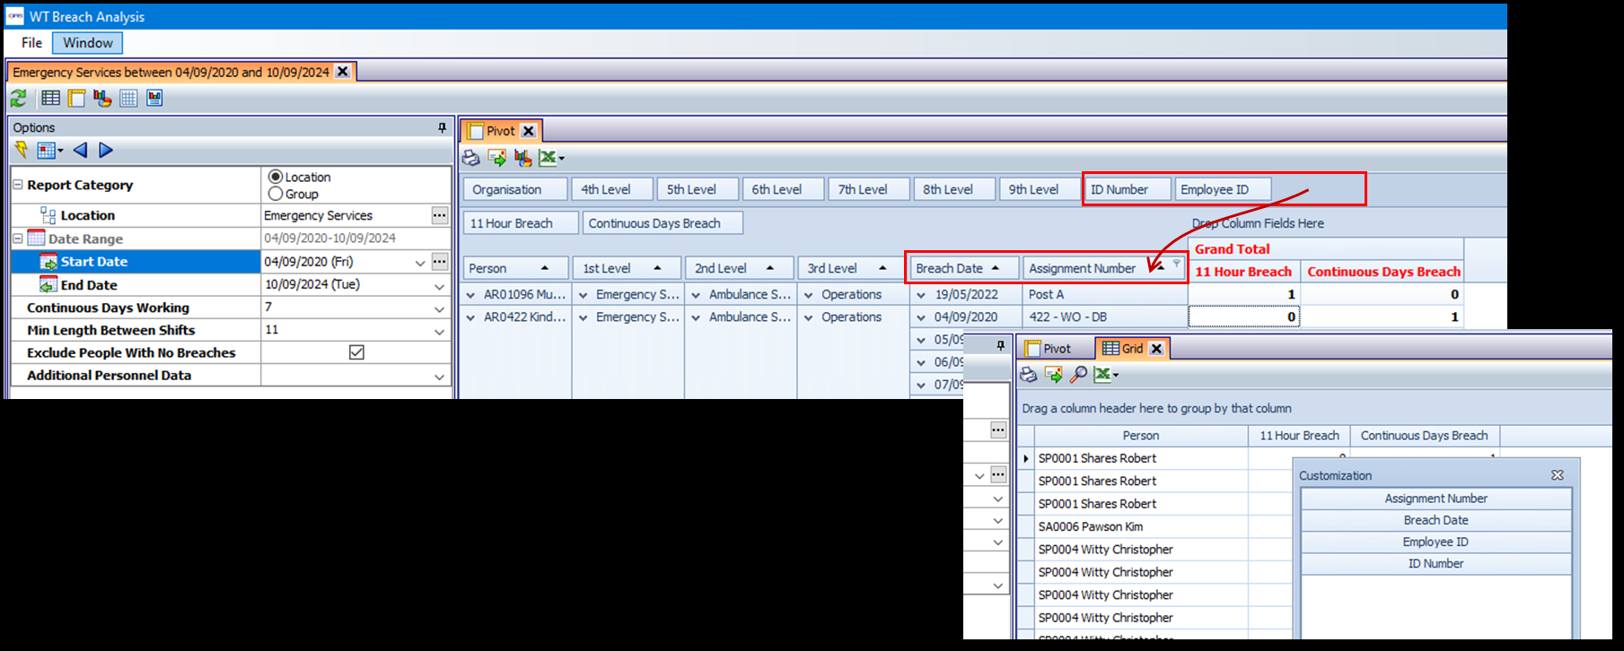Open the Additional Personnel Data dropdown

(439, 377)
